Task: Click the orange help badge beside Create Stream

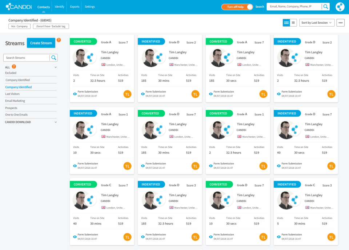Action: click(x=59, y=40)
